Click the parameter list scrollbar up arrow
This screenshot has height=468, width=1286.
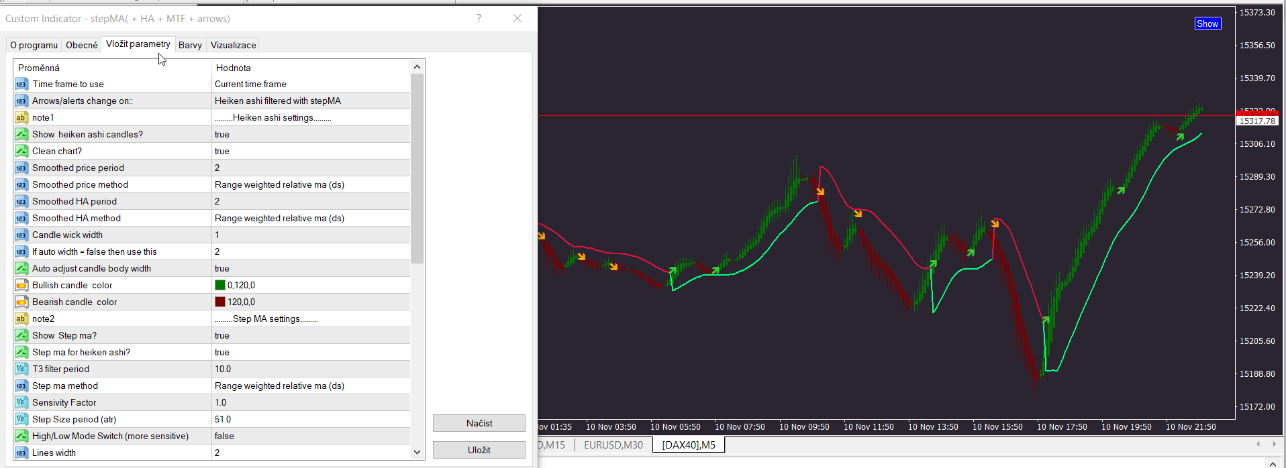[417, 66]
